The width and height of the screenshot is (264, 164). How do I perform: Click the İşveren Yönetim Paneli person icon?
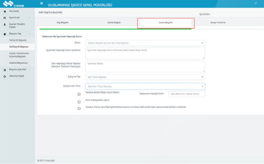click(4, 25)
